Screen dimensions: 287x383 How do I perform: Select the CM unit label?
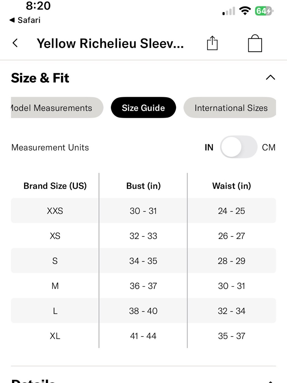[x=269, y=147]
